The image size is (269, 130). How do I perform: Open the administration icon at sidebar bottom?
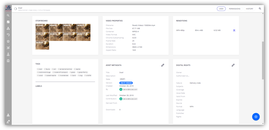click(8, 122)
